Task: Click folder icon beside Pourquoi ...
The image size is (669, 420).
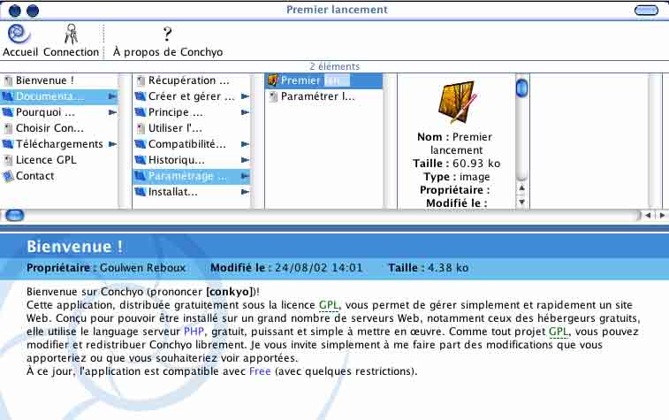Action: click(x=8, y=112)
